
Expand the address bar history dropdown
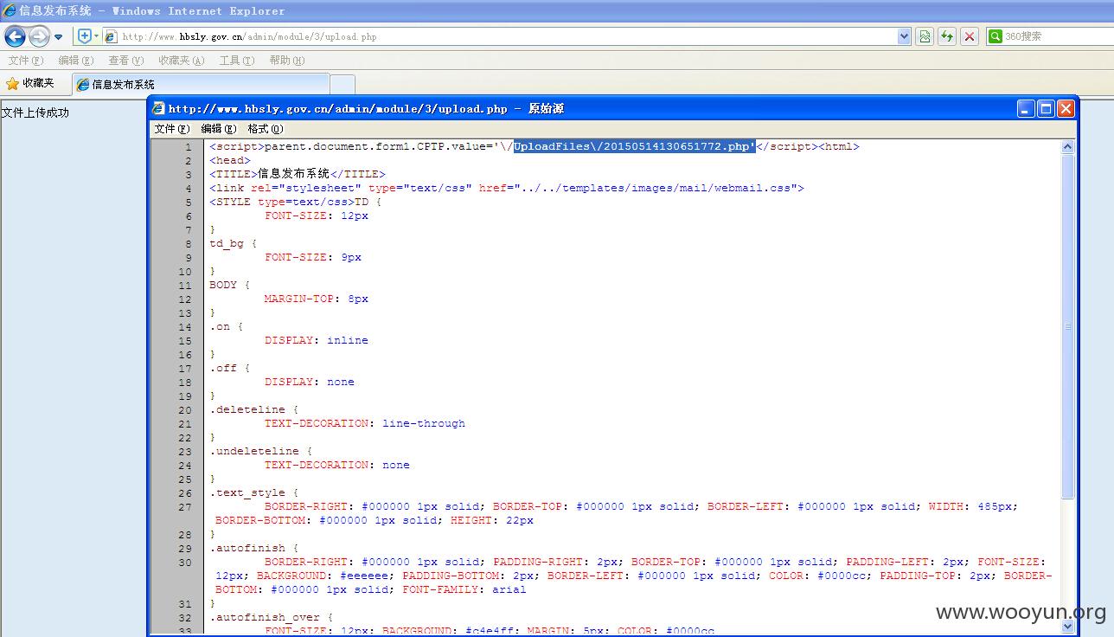tap(905, 36)
